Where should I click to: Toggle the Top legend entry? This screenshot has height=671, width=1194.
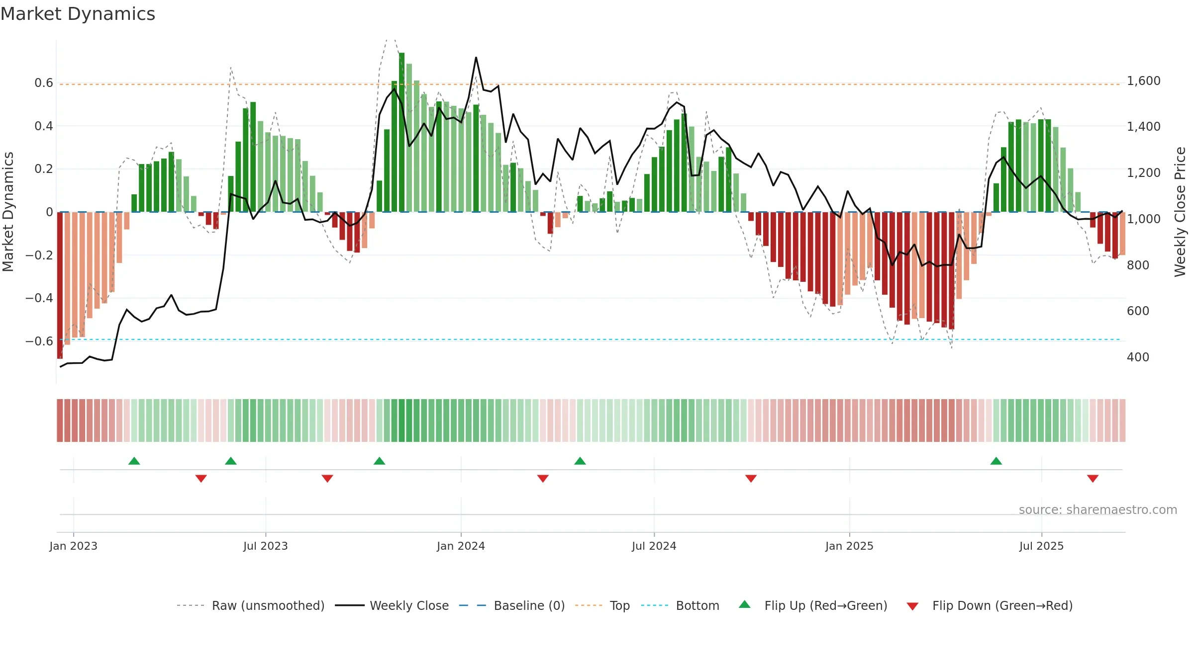pyautogui.click(x=602, y=605)
